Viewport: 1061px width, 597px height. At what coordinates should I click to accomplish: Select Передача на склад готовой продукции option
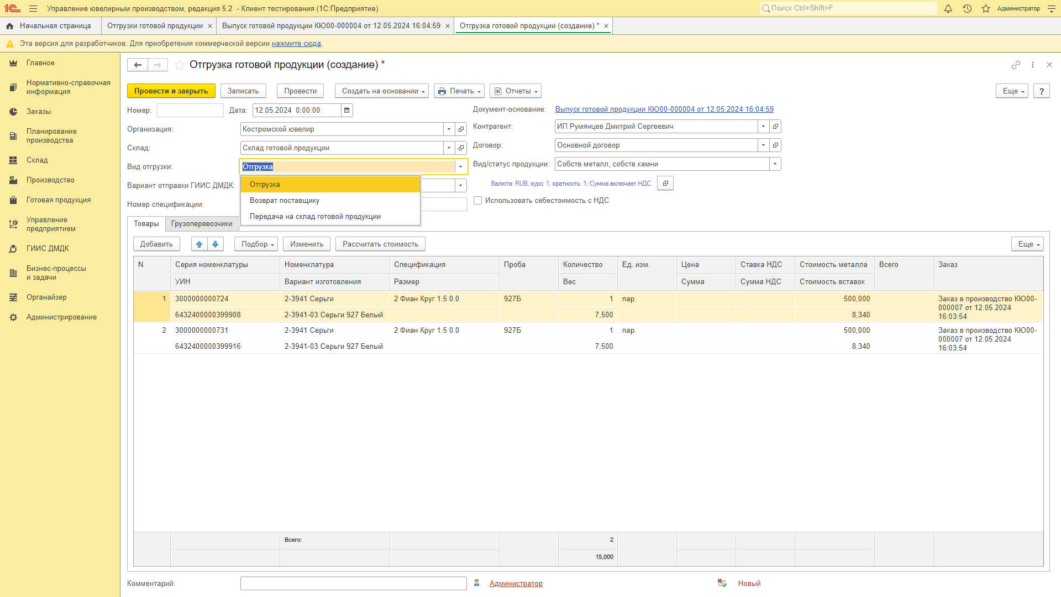[x=330, y=217]
